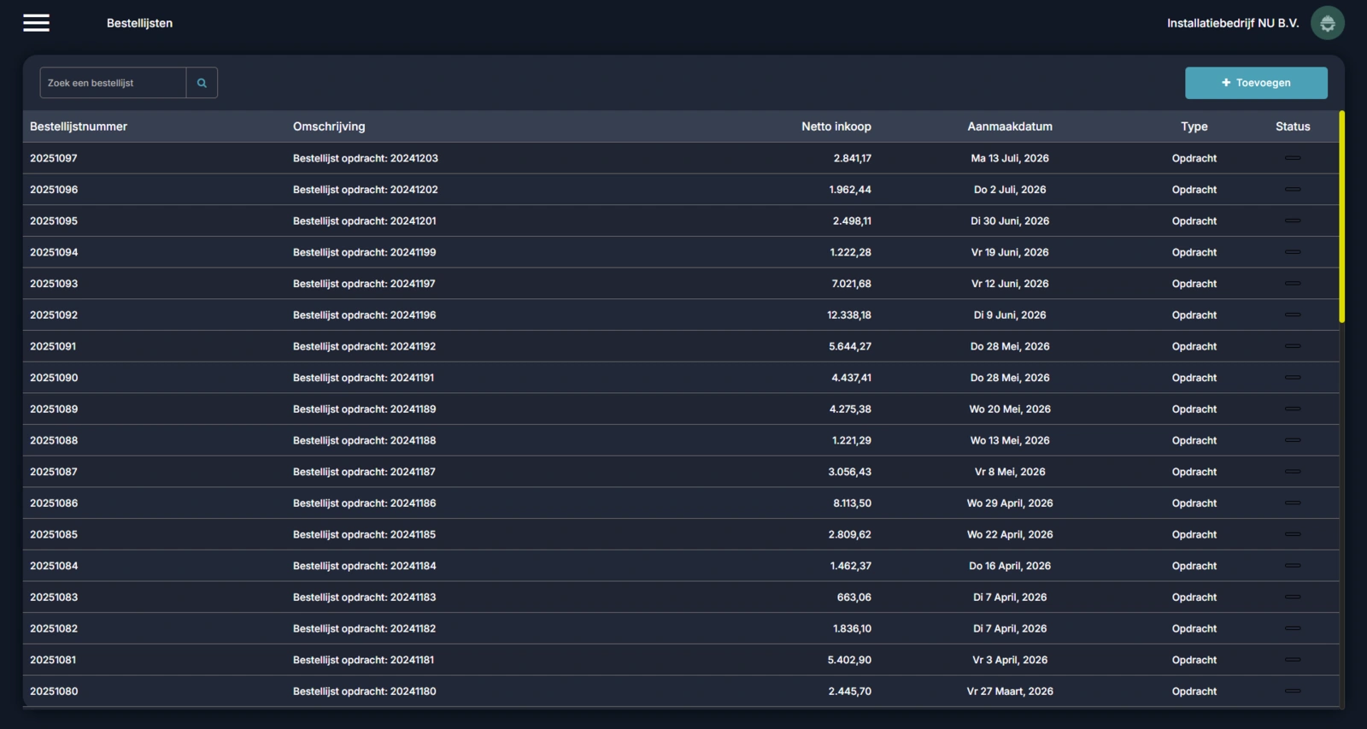1367x729 pixels.
Task: Sort by Status column header
Action: pos(1293,126)
